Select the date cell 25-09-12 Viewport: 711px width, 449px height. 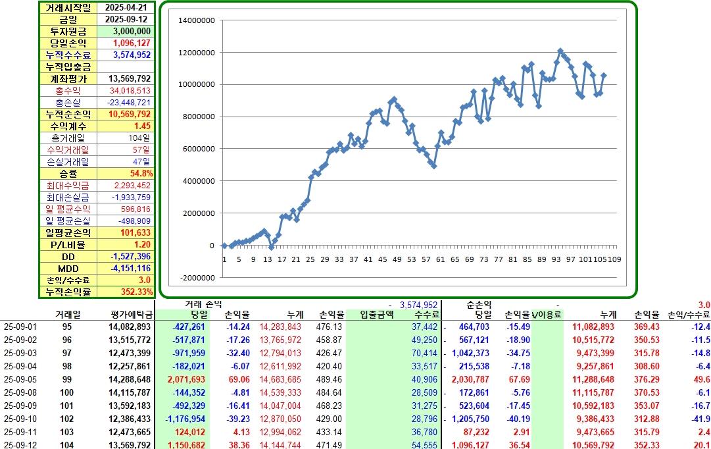tap(20, 445)
